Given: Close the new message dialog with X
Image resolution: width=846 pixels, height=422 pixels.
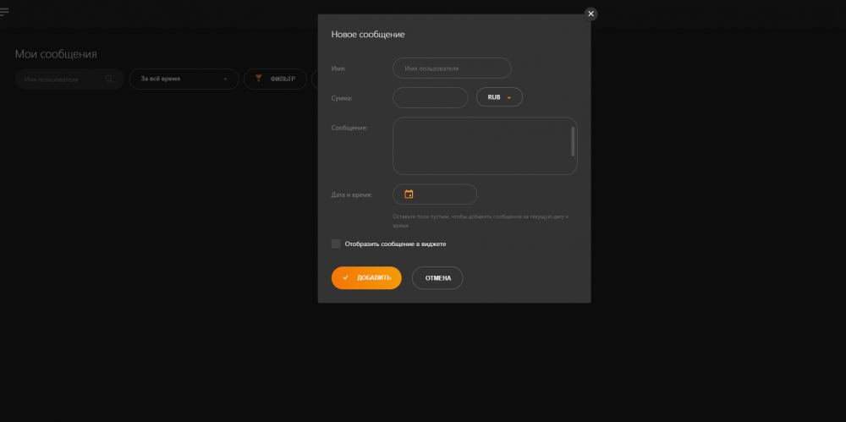Looking at the screenshot, I should tap(591, 14).
